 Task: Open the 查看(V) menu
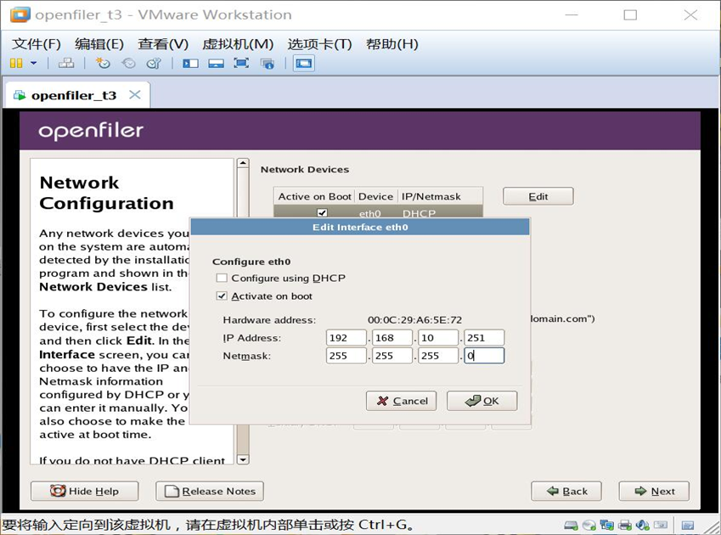(x=163, y=44)
